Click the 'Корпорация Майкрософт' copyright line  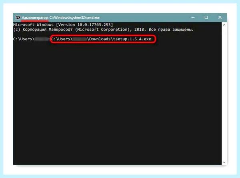[x=104, y=29]
